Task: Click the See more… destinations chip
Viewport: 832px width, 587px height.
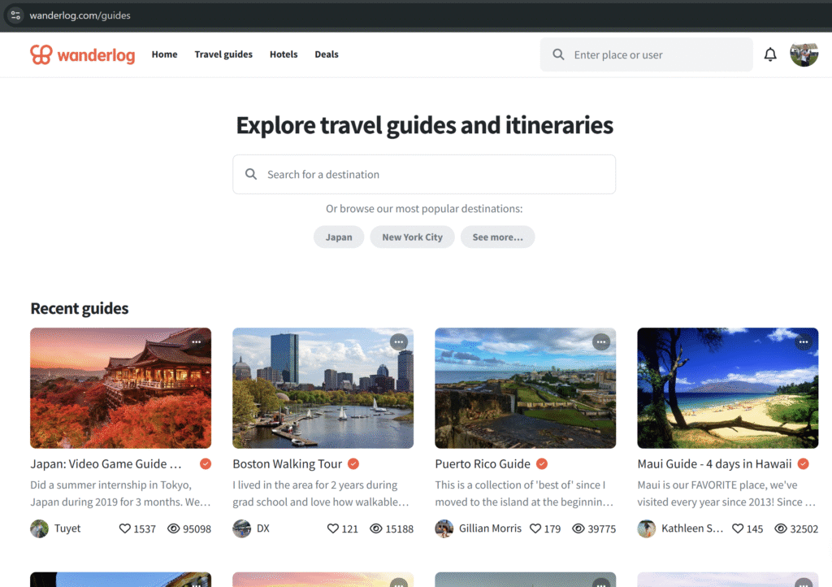Action: (x=498, y=237)
